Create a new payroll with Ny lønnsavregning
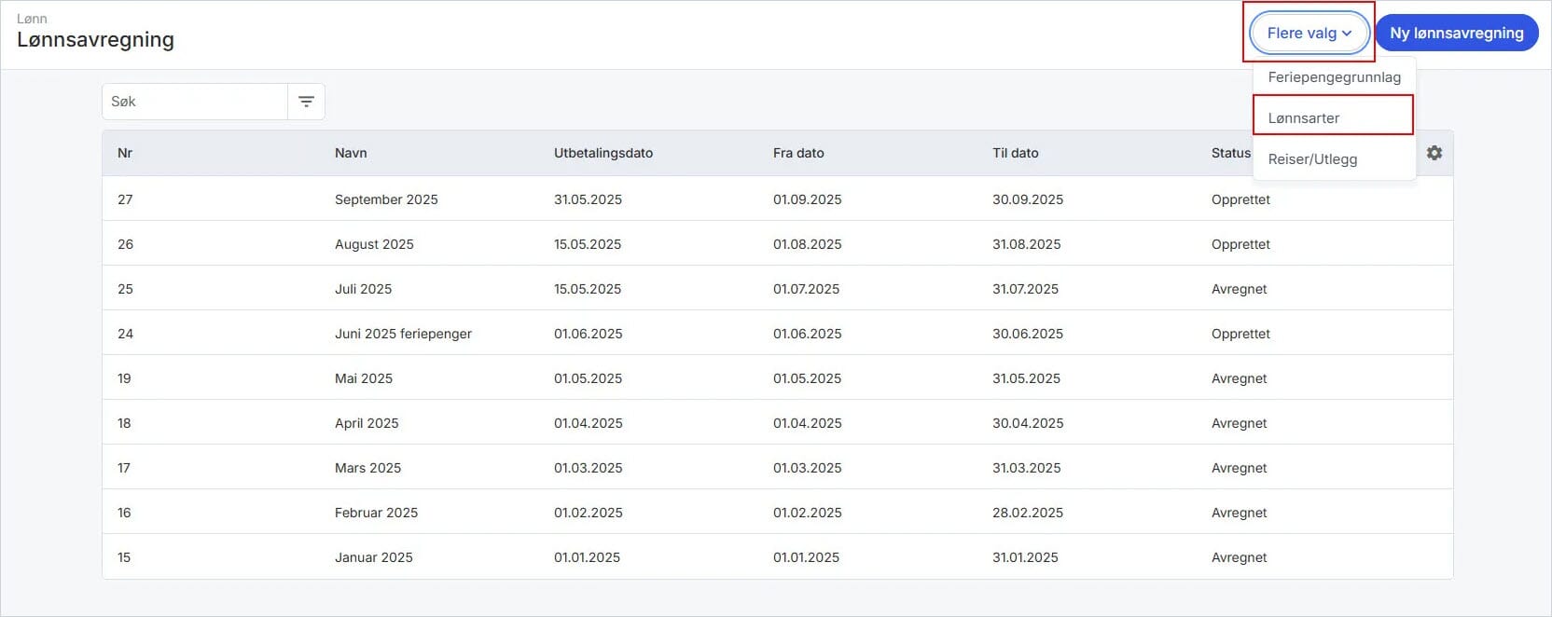This screenshot has height=617, width=1552. tap(1456, 33)
